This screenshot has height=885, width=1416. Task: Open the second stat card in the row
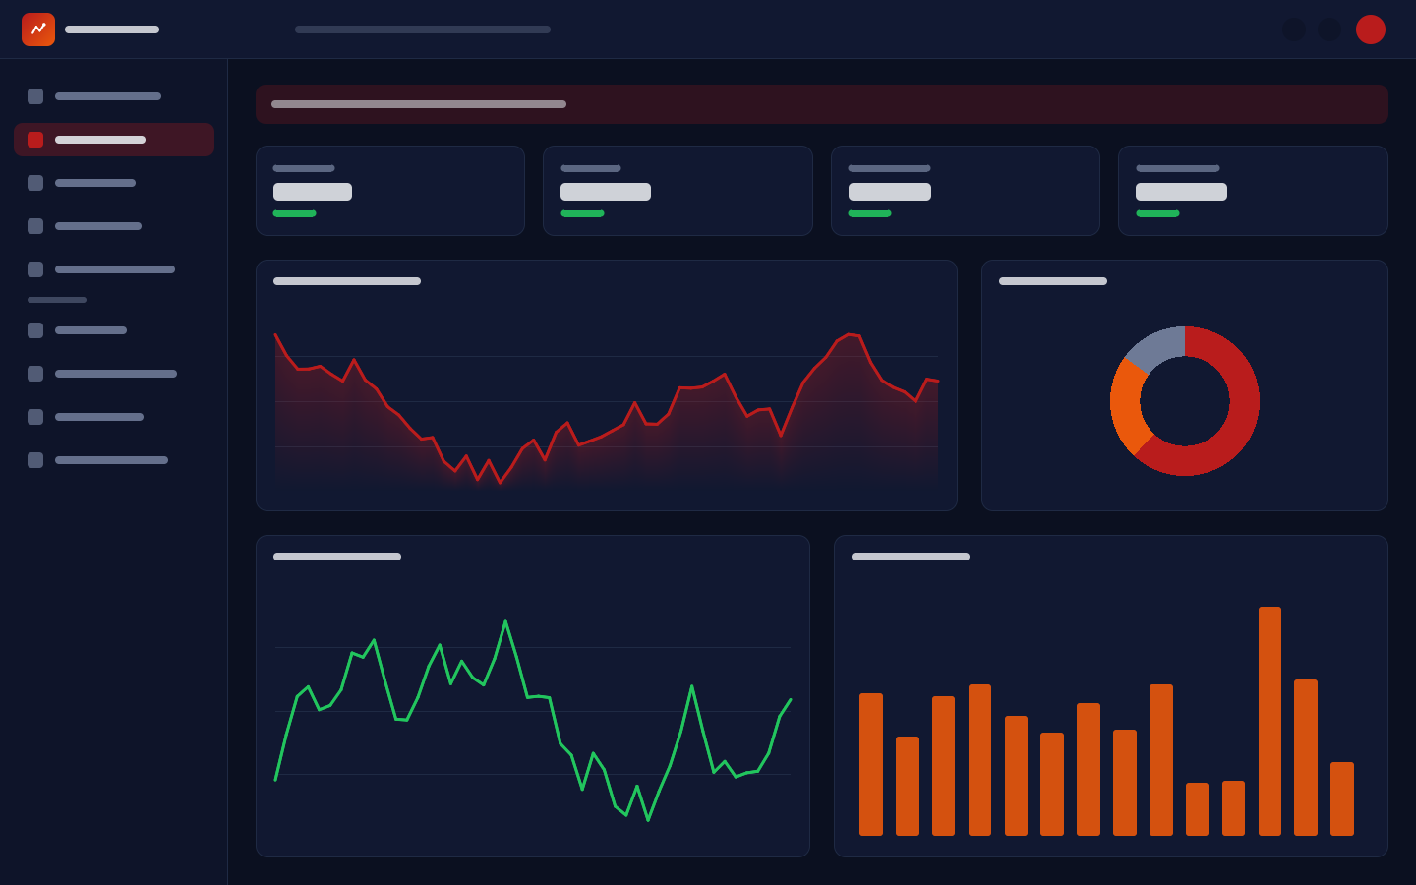pyautogui.click(x=678, y=191)
